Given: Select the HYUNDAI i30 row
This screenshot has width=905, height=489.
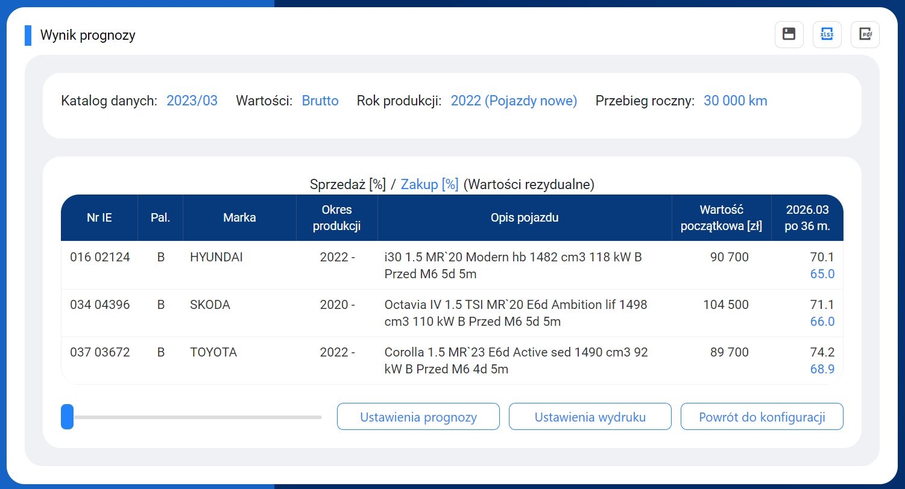Looking at the screenshot, I should [452, 266].
